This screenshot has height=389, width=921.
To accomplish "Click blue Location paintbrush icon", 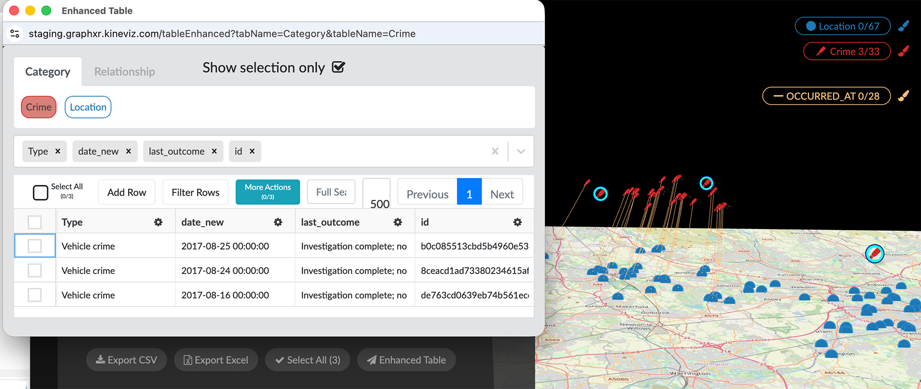I will 904,26.
